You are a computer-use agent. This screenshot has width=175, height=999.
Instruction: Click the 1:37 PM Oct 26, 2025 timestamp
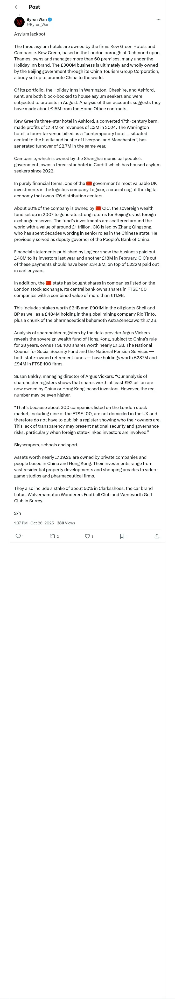click(x=34, y=523)
